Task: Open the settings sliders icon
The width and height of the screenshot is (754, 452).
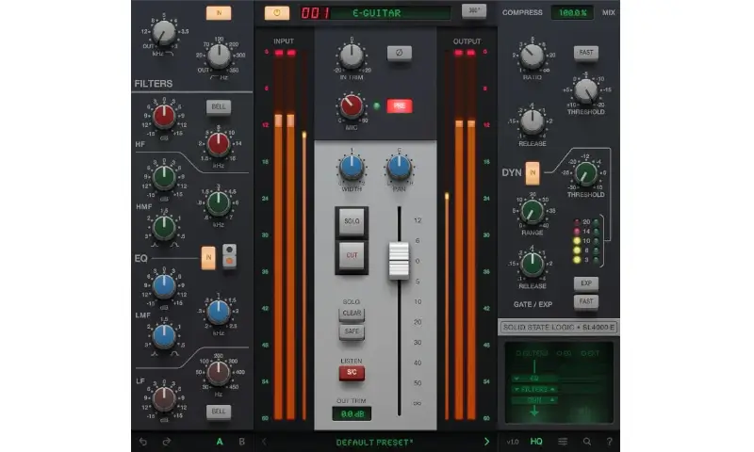Action: pyautogui.click(x=563, y=441)
